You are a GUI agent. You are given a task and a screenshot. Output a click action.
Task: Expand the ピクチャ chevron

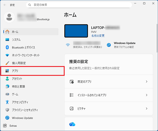tap(147, 108)
